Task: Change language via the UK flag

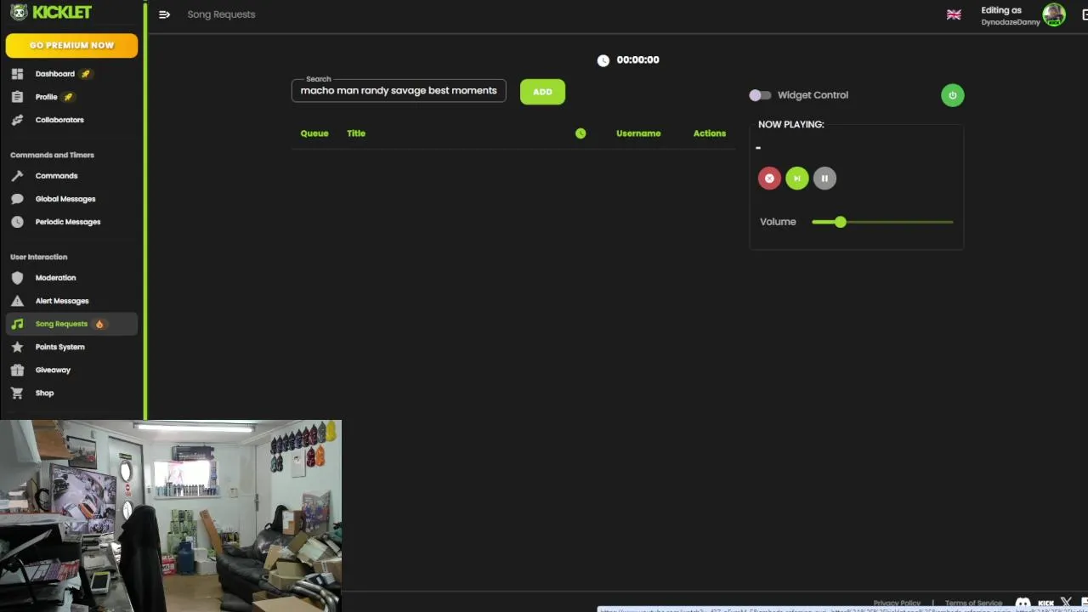Action: click(954, 14)
